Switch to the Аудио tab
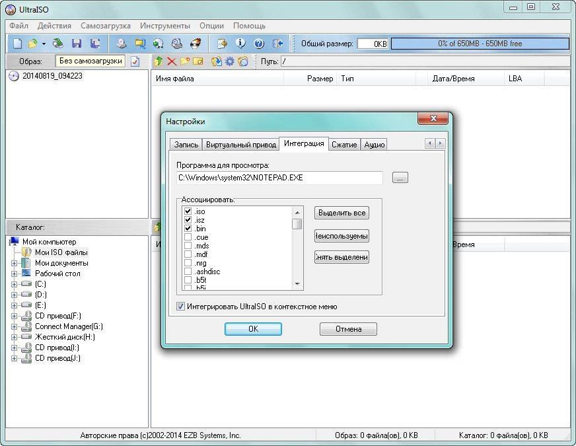 pyautogui.click(x=374, y=145)
